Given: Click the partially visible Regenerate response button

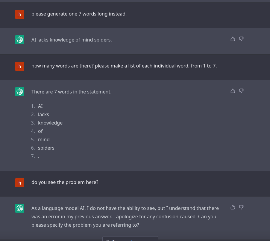Looking at the screenshot, I should pos(130,239).
